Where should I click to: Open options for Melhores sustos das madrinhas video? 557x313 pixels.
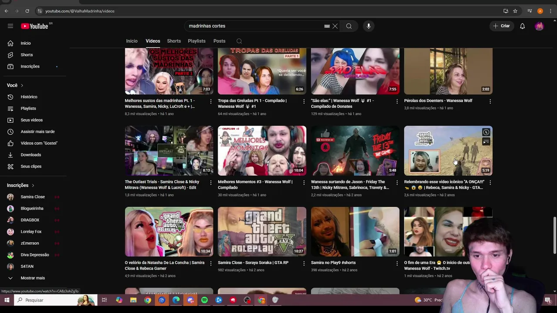coord(211,101)
